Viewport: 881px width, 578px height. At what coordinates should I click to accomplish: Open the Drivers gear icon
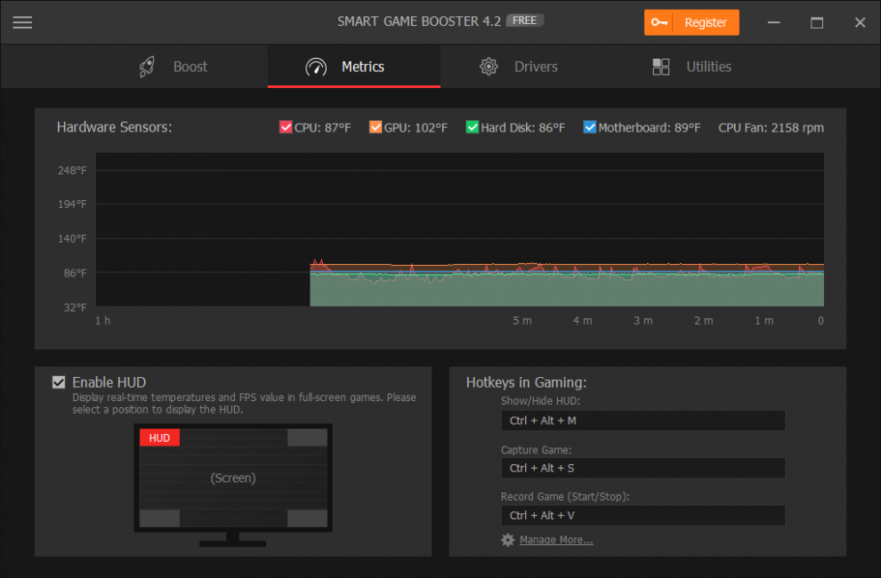tap(489, 66)
